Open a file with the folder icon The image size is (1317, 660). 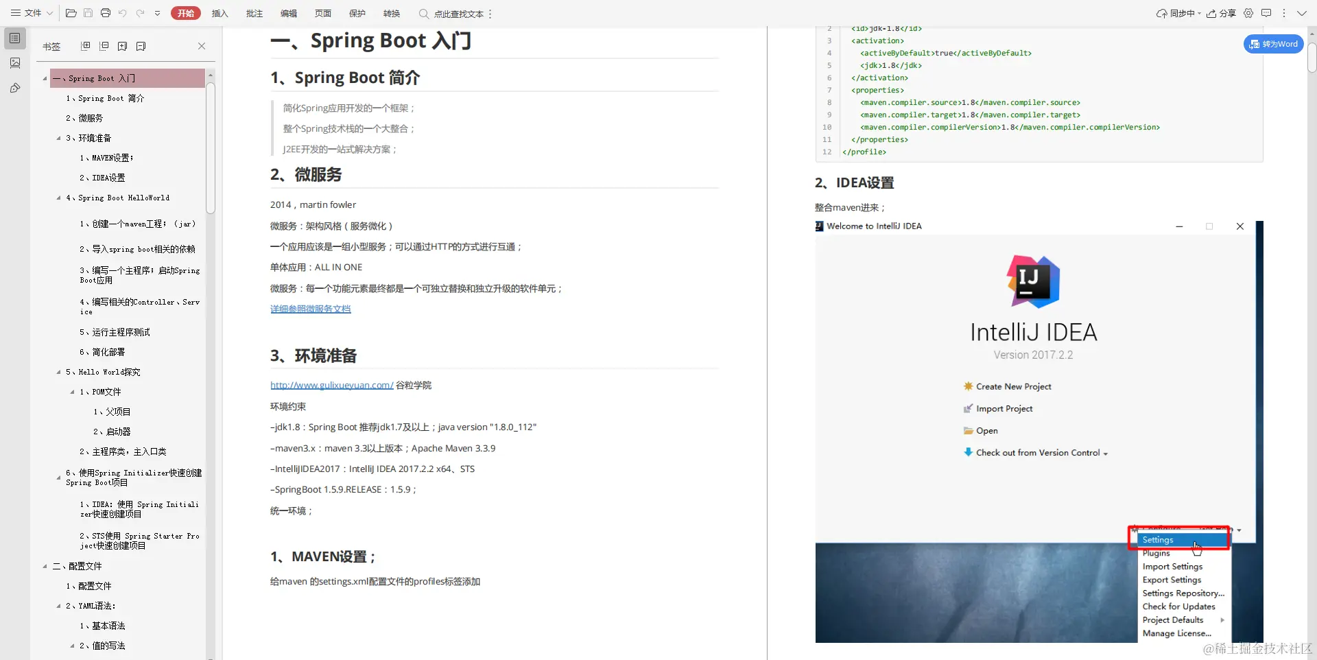(71, 12)
